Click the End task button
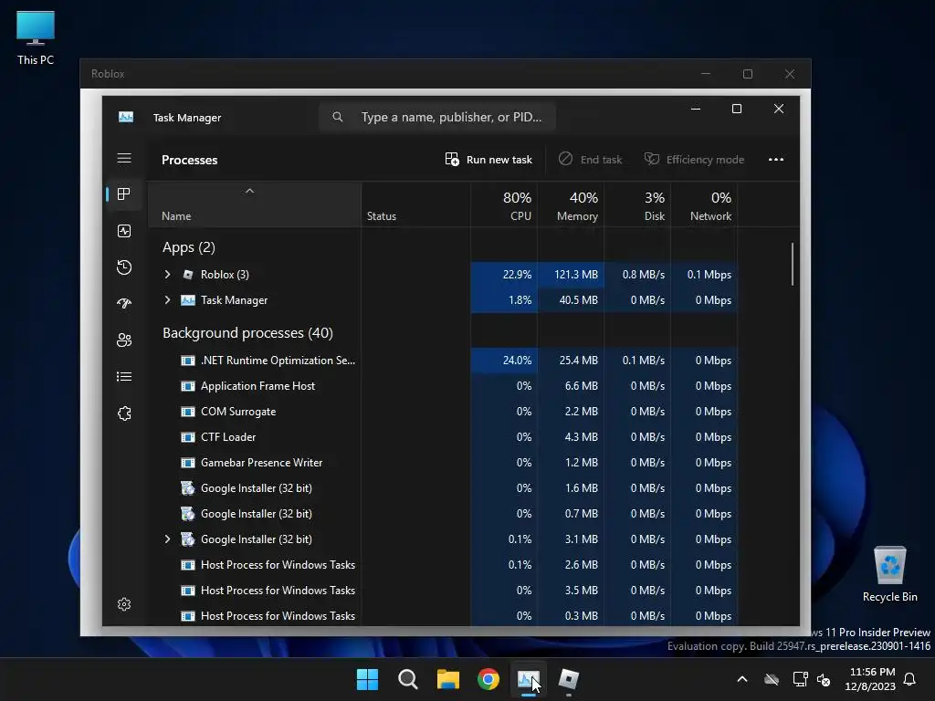This screenshot has height=701, width=935. tap(591, 159)
